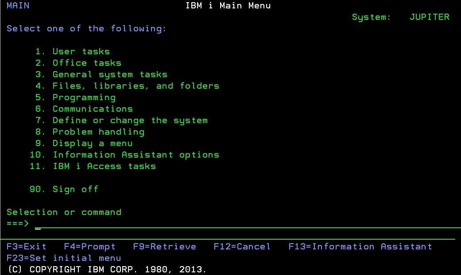Screen dimensions: 461x275
Task: Select Define or change the system
Action: (130, 121)
